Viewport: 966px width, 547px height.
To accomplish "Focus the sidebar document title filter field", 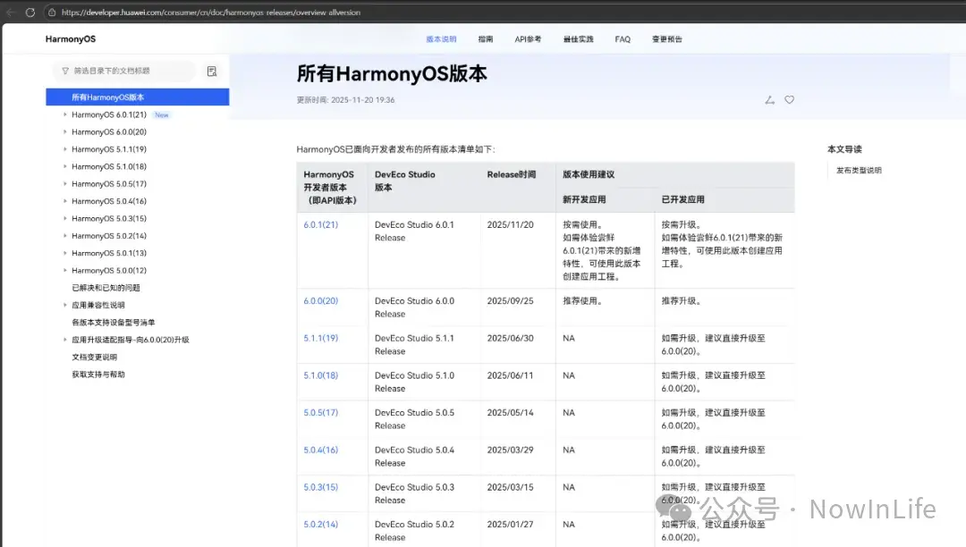I will (x=123, y=71).
